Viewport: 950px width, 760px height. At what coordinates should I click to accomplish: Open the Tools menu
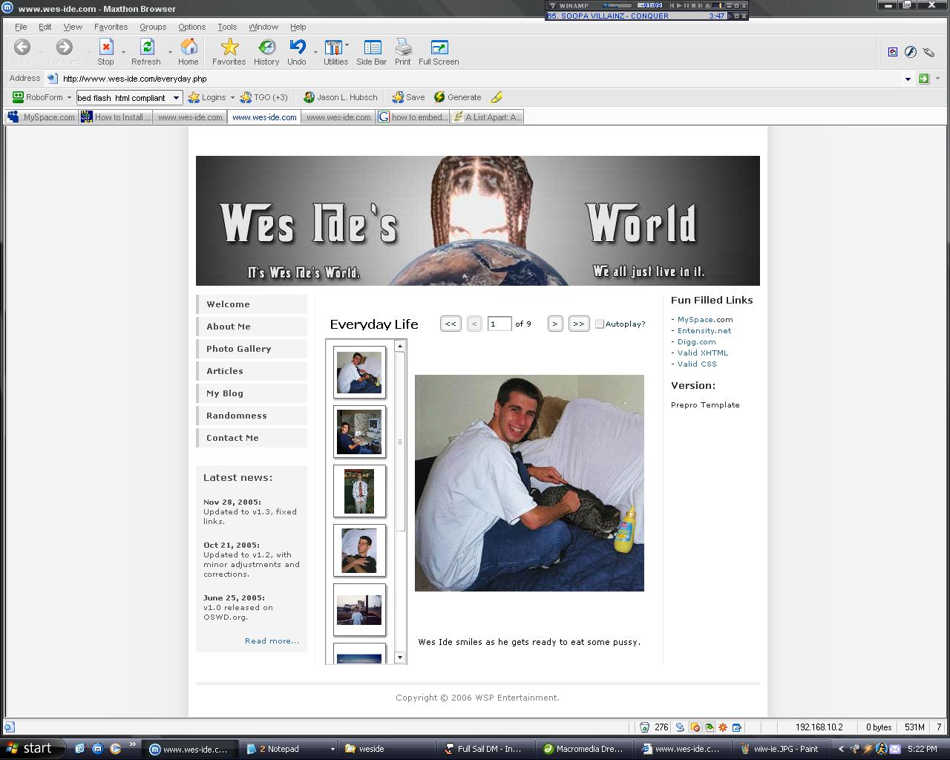[227, 27]
